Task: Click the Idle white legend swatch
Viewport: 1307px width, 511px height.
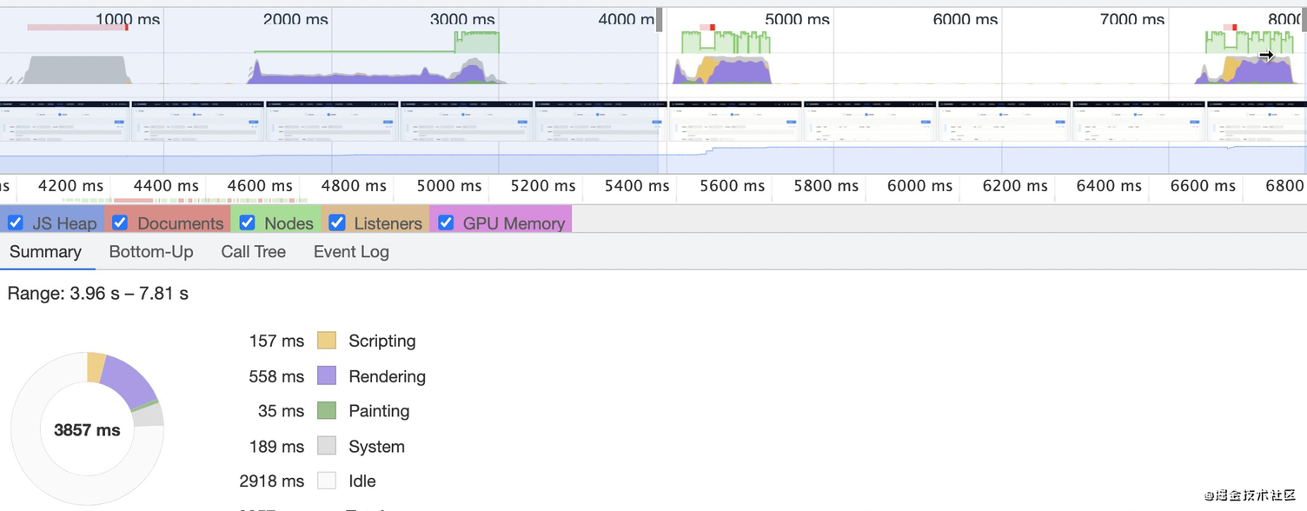Action: pyautogui.click(x=327, y=481)
